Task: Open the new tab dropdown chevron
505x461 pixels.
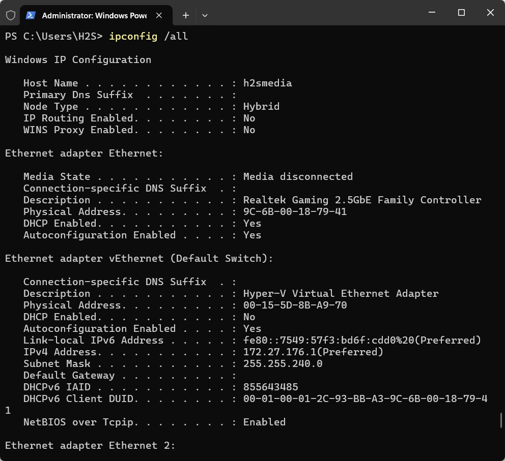Action: [205, 15]
